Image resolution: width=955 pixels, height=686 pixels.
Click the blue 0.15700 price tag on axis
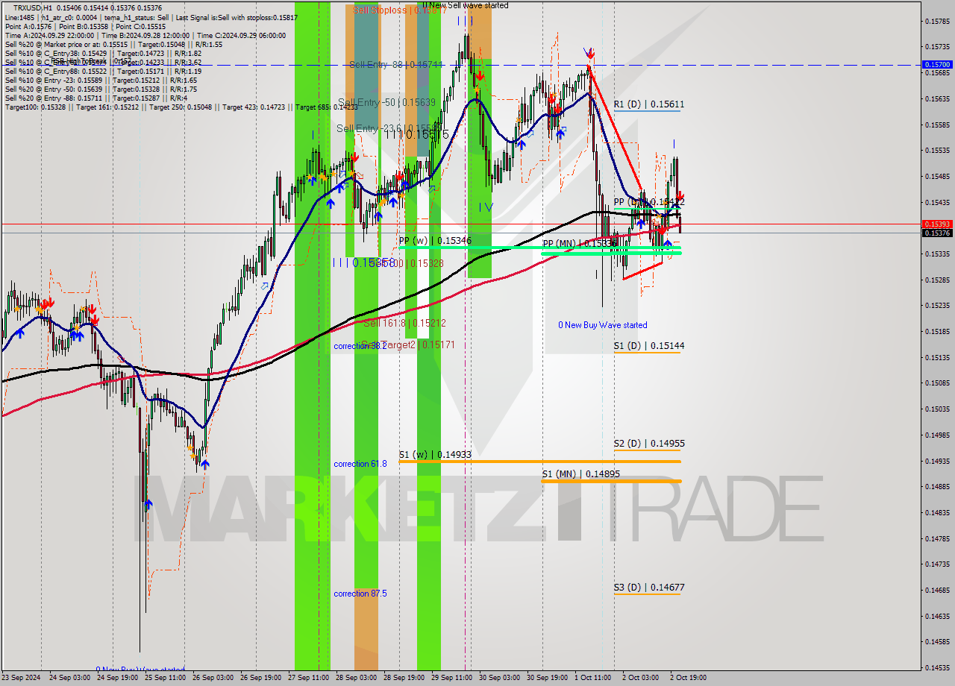coord(937,65)
